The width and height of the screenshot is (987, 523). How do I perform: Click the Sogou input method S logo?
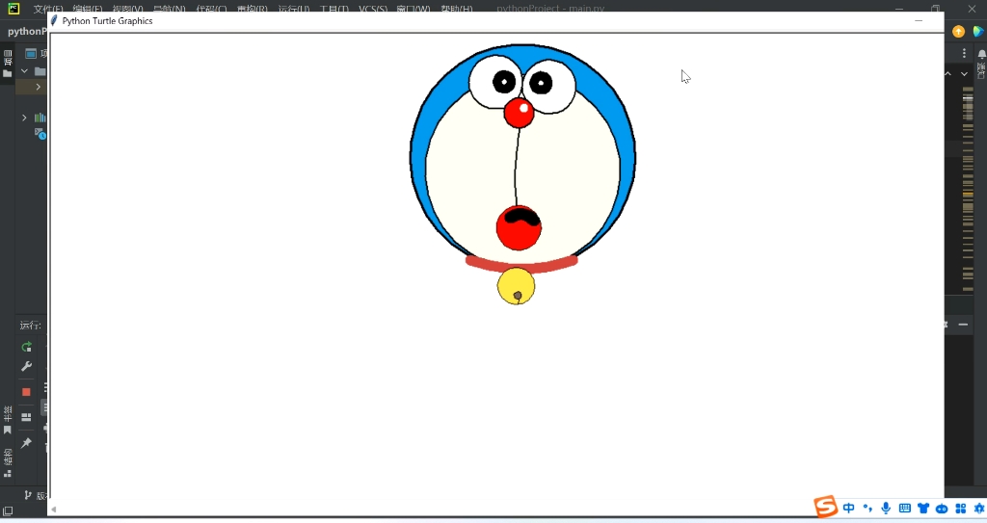825,507
